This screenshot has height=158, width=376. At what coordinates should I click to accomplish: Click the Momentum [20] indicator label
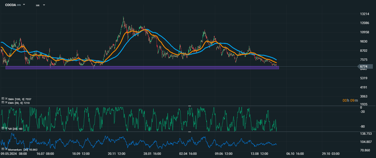point(15,150)
